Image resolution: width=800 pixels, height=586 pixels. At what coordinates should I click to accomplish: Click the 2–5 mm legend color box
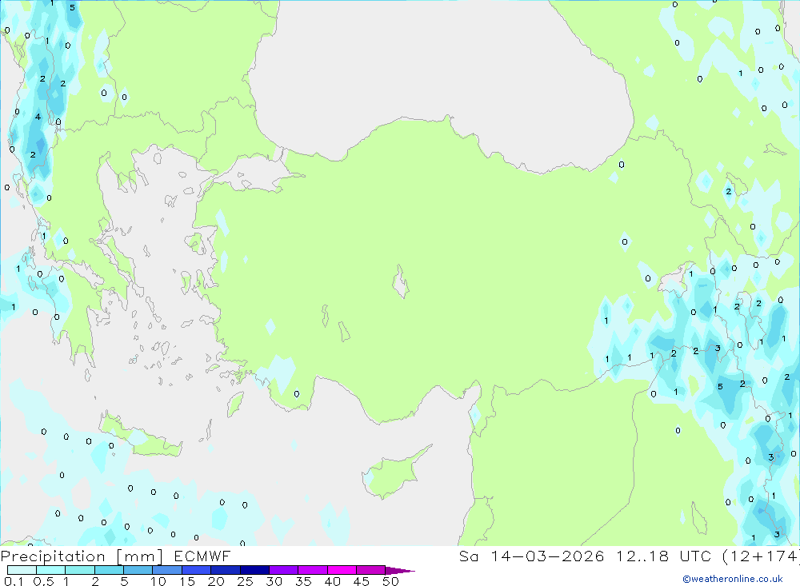pos(109,570)
